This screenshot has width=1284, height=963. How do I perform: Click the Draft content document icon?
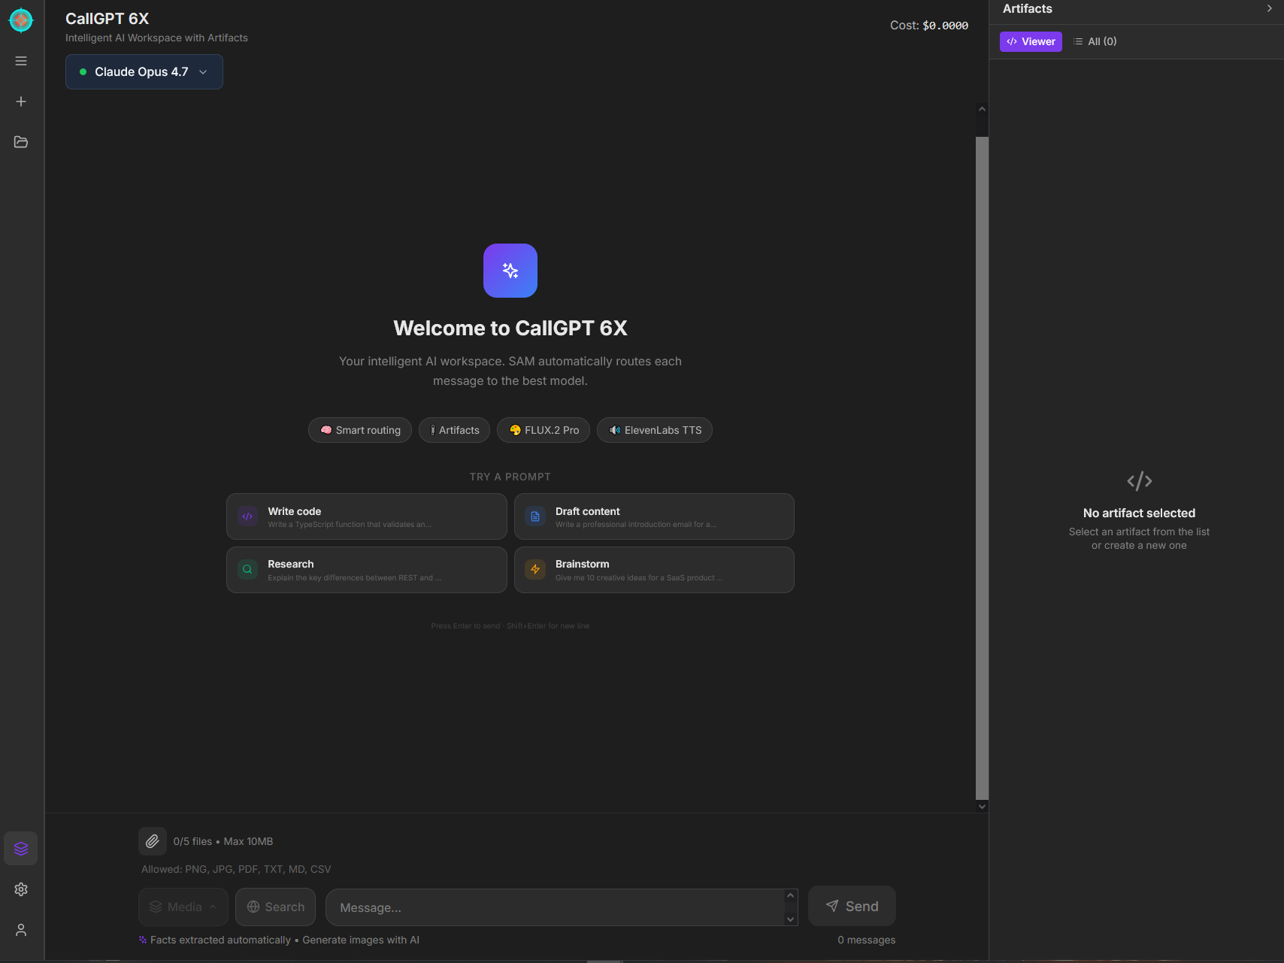coord(535,516)
